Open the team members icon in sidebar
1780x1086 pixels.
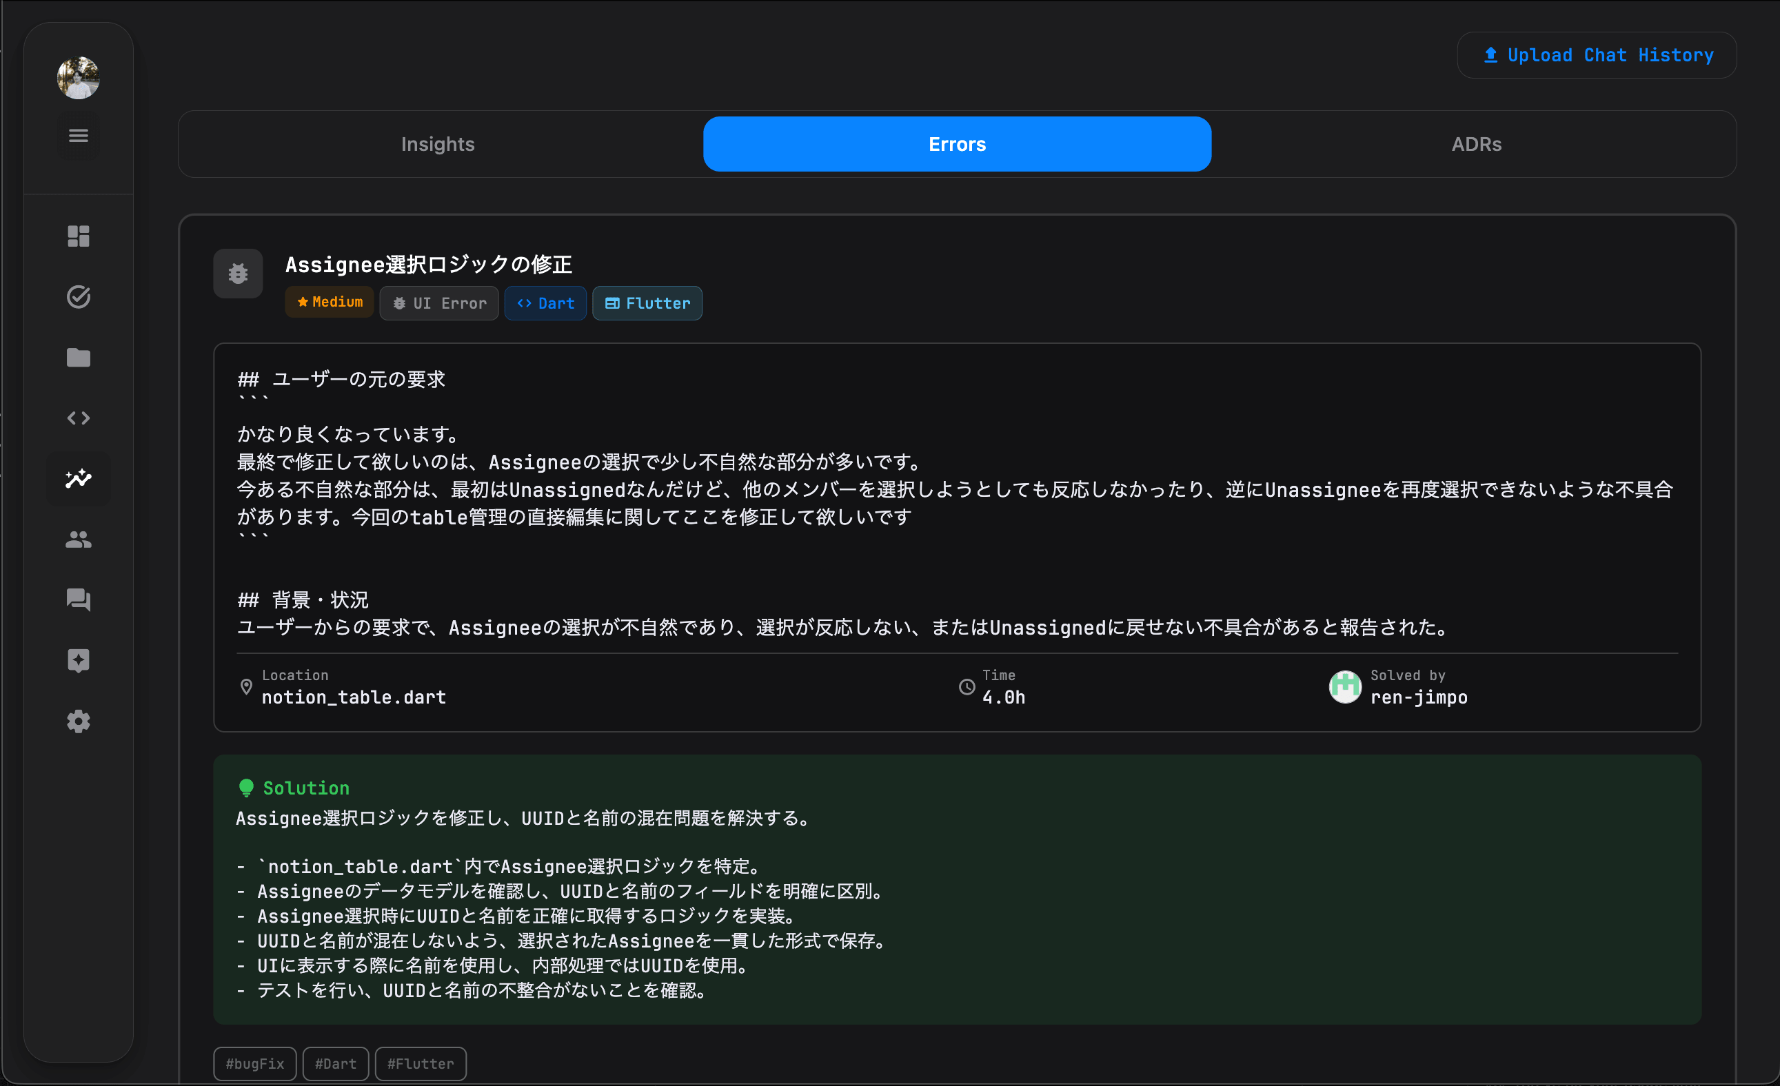click(x=78, y=539)
